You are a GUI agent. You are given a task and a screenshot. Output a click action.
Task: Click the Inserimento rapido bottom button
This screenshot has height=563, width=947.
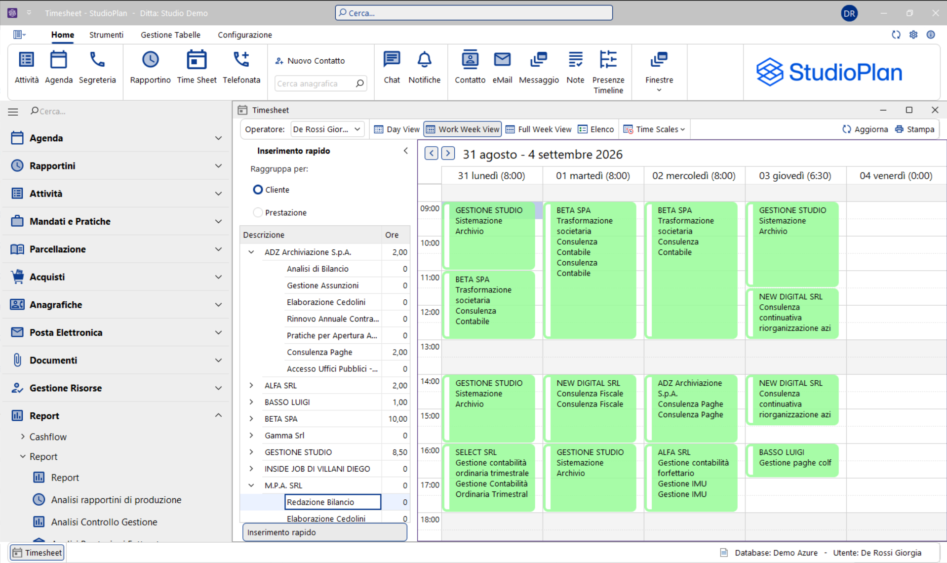[x=325, y=532]
